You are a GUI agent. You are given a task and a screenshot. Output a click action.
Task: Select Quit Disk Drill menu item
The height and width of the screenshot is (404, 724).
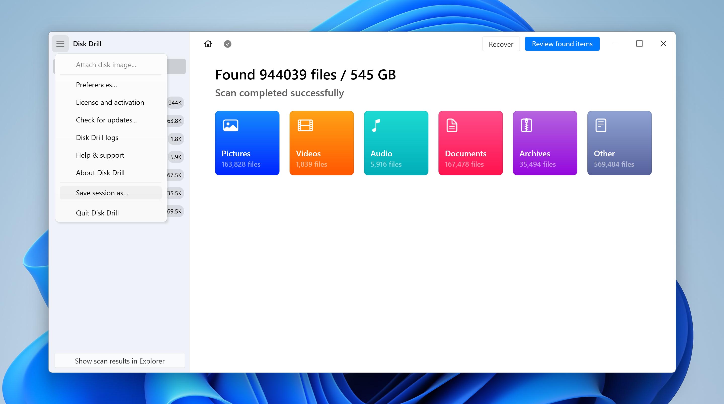coord(111,213)
